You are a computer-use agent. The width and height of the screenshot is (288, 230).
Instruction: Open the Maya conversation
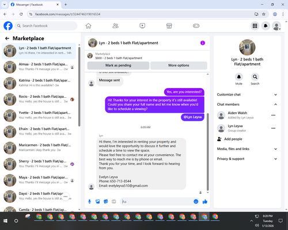tap(39, 180)
